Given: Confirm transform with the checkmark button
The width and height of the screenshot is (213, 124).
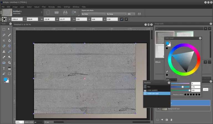Looking at the screenshot, I should [x=122, y=19].
